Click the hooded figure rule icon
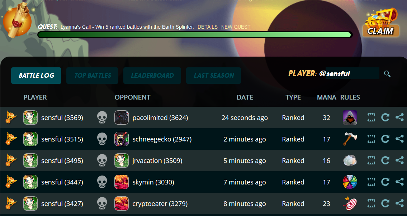The image size is (407, 216). [350, 117]
